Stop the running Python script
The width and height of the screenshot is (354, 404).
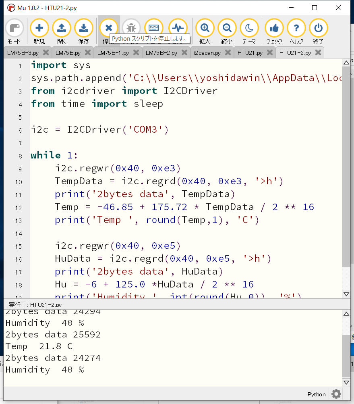pyautogui.click(x=109, y=28)
